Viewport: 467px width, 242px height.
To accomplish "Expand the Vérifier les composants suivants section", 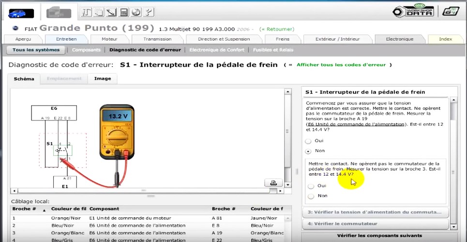I will coord(379,236).
